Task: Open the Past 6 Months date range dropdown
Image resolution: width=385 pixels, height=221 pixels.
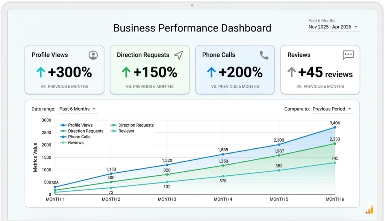Action: pyautogui.click(x=78, y=109)
